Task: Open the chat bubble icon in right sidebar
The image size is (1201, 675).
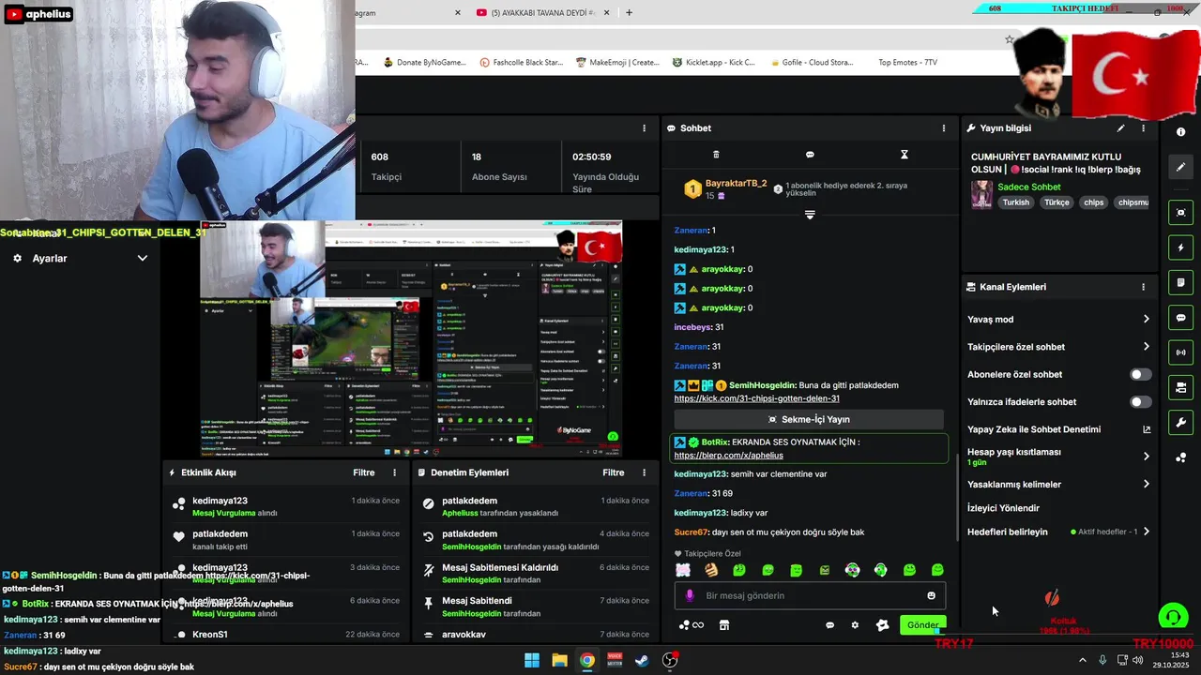Action: [x=1180, y=318]
